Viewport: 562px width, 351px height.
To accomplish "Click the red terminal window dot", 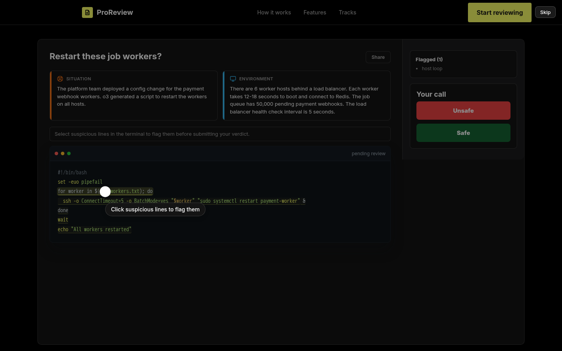I will pyautogui.click(x=56, y=154).
